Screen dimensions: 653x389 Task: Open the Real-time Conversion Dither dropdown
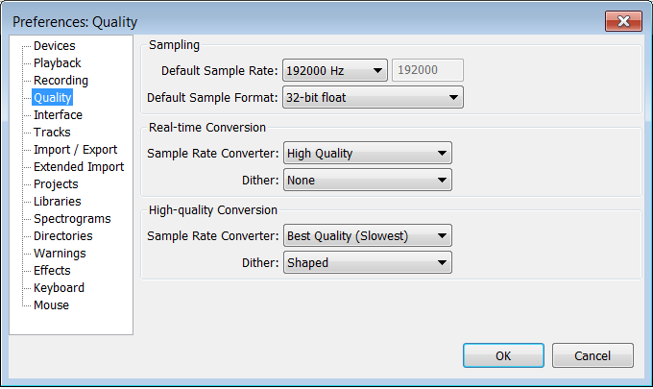[x=367, y=180]
